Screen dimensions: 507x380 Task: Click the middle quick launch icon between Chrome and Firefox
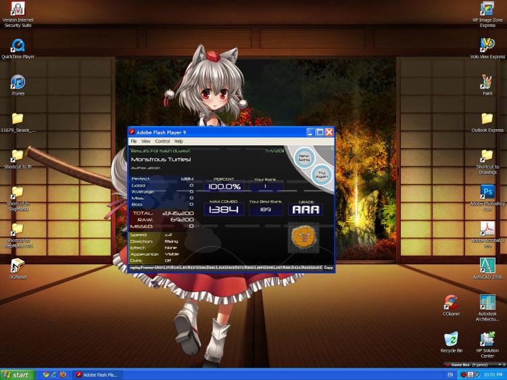[54, 375]
